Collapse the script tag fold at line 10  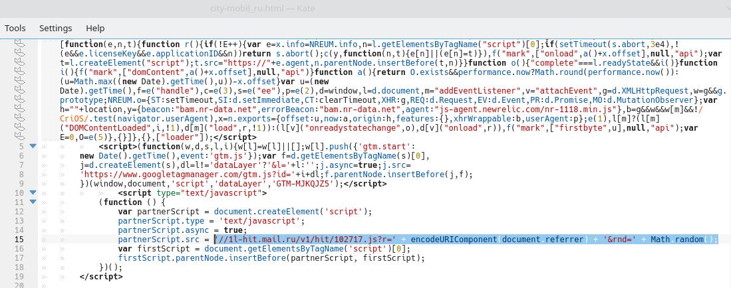tap(33, 192)
